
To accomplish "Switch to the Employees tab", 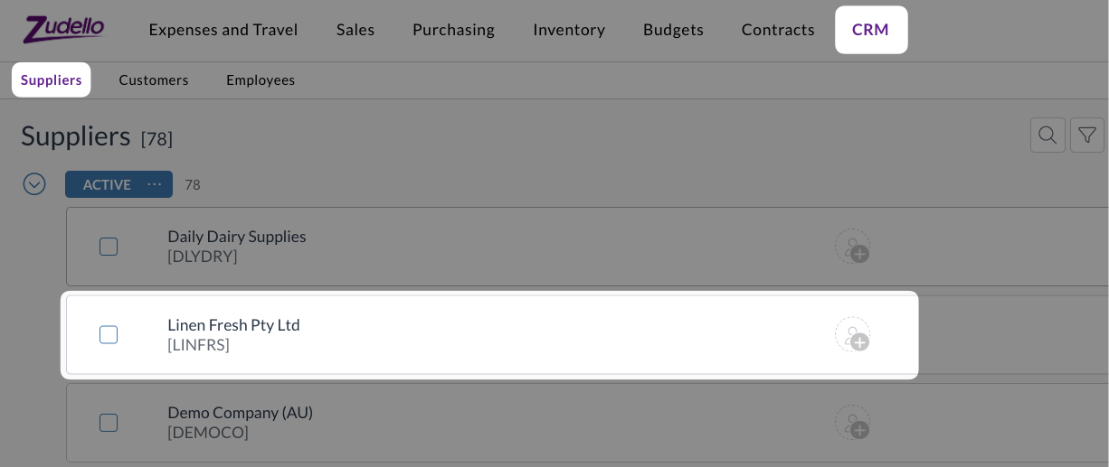I will point(261,79).
